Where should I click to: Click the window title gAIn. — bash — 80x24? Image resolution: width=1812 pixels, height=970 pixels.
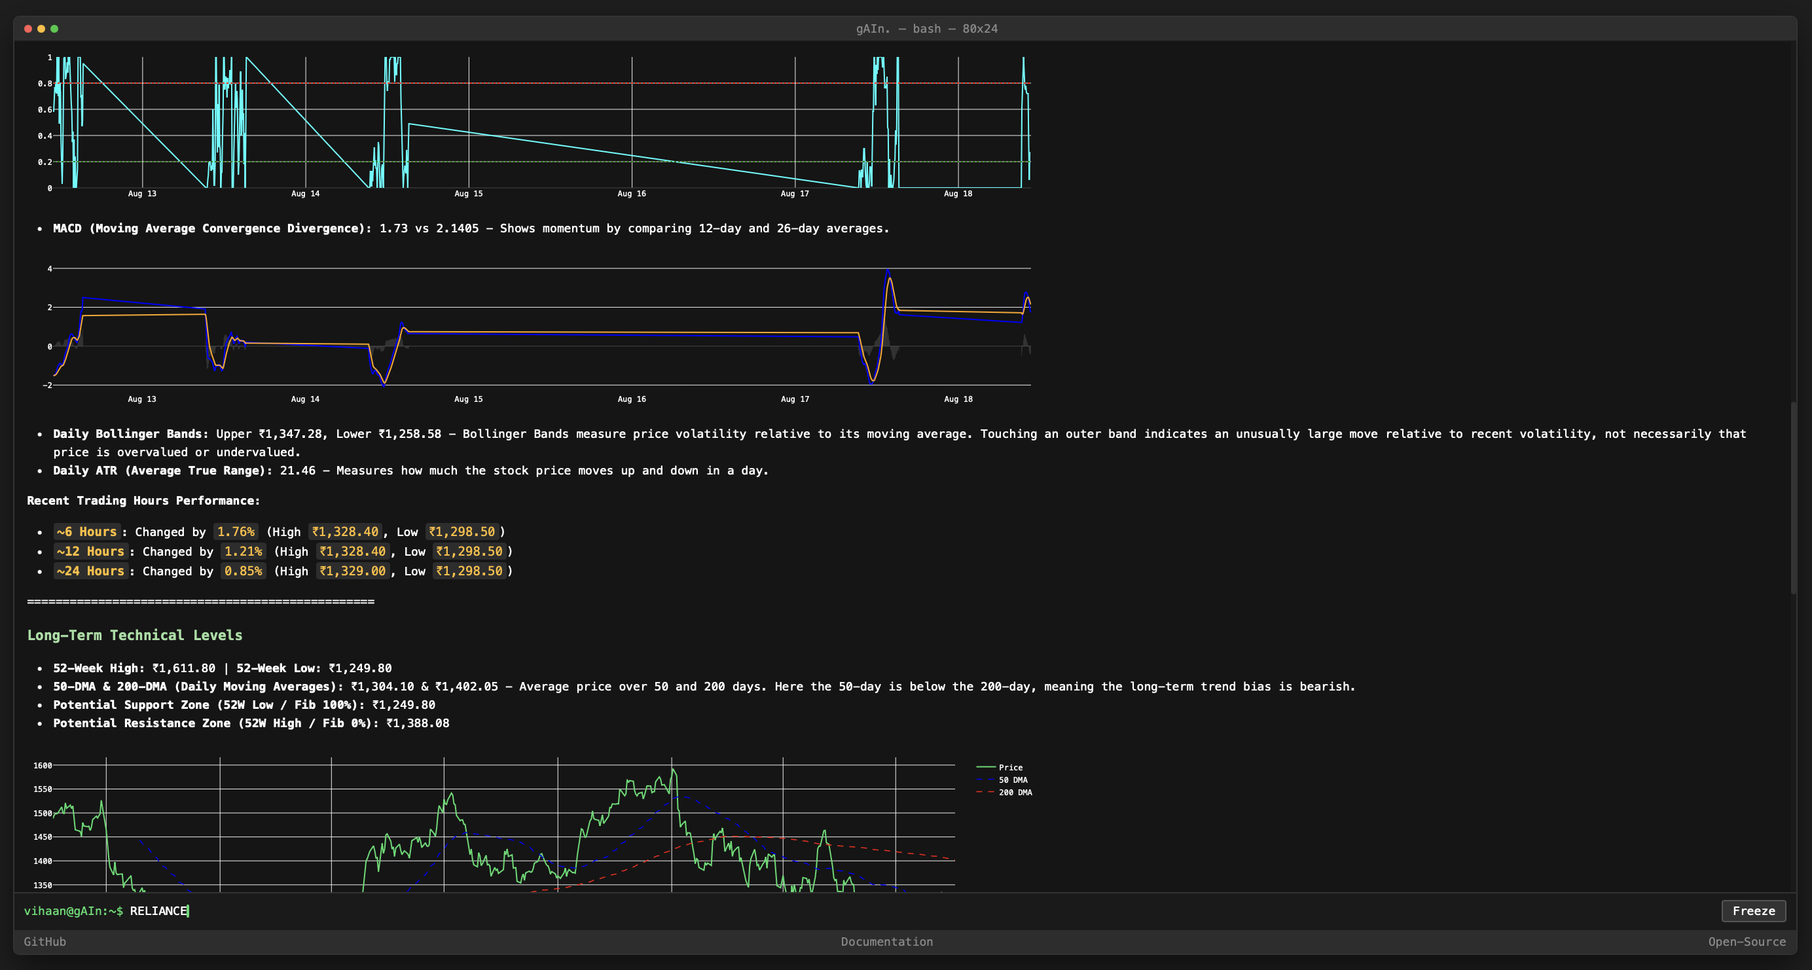click(926, 29)
